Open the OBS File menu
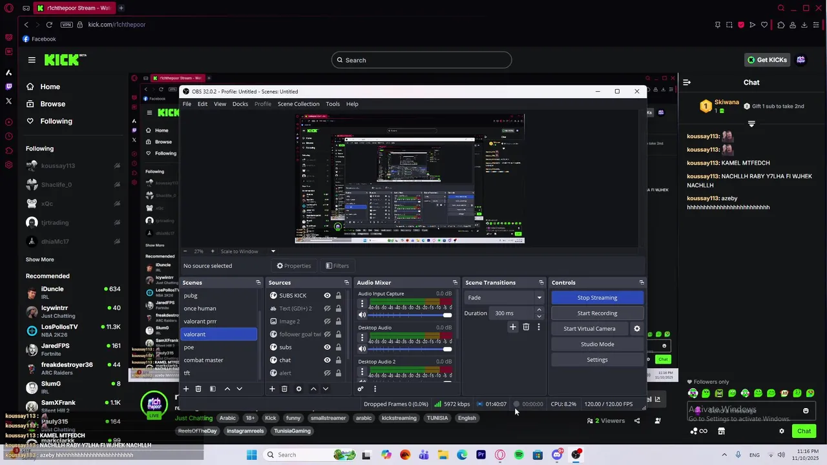This screenshot has height=465, width=827. (187, 104)
